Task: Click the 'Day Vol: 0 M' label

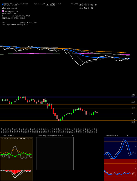Action: click(86, 8)
